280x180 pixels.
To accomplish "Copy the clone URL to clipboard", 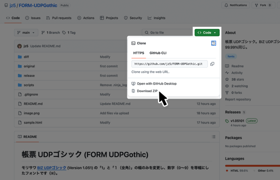I will click(x=212, y=64).
